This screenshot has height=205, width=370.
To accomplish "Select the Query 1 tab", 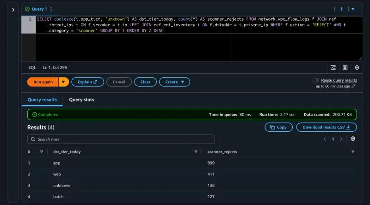I will [39, 9].
